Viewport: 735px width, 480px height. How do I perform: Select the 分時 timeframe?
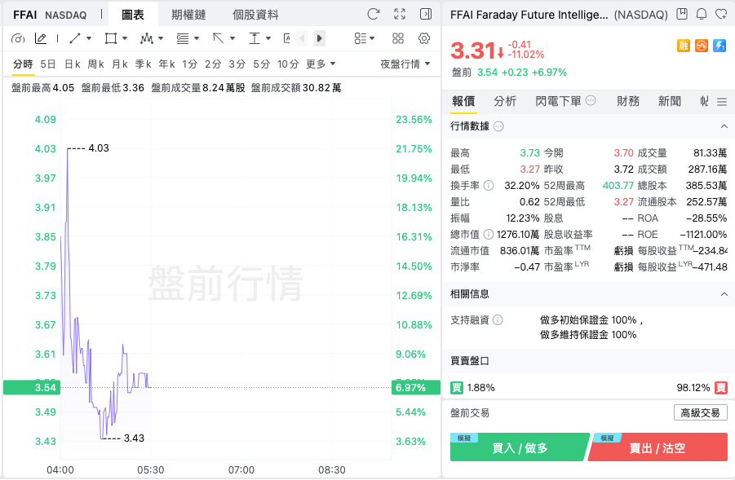pyautogui.click(x=23, y=64)
